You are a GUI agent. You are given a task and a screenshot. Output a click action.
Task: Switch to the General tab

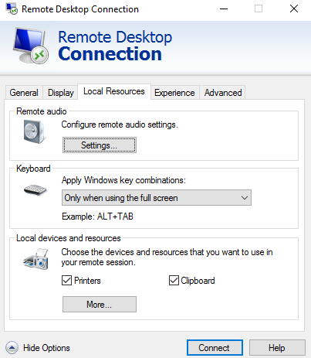coord(24,93)
